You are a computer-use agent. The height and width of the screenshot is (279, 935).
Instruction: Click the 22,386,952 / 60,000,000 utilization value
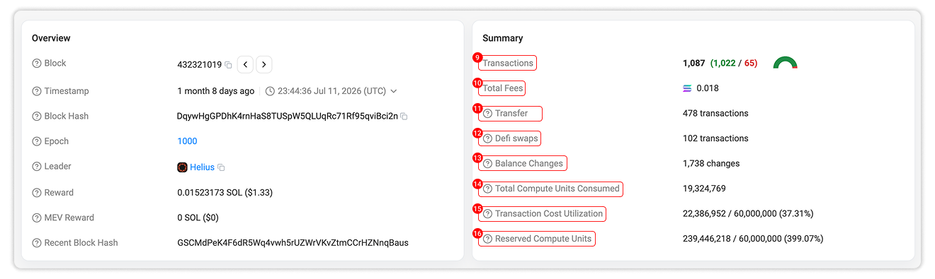tap(748, 214)
